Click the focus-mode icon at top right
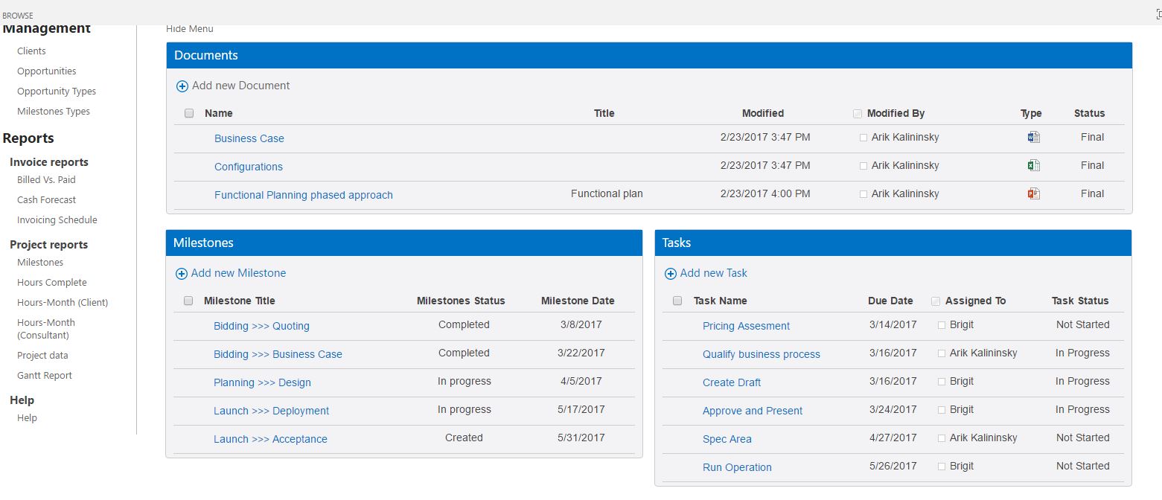This screenshot has height=500, width=1162. [1158, 15]
